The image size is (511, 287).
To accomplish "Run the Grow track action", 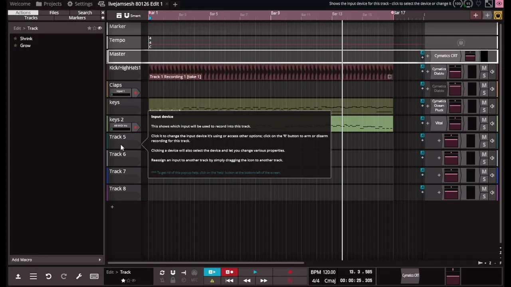I will (x=25, y=45).
